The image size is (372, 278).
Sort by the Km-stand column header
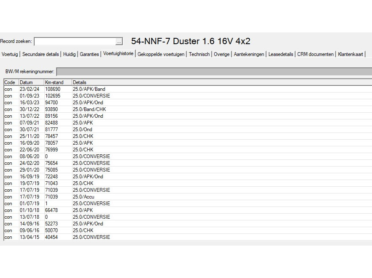coord(58,82)
